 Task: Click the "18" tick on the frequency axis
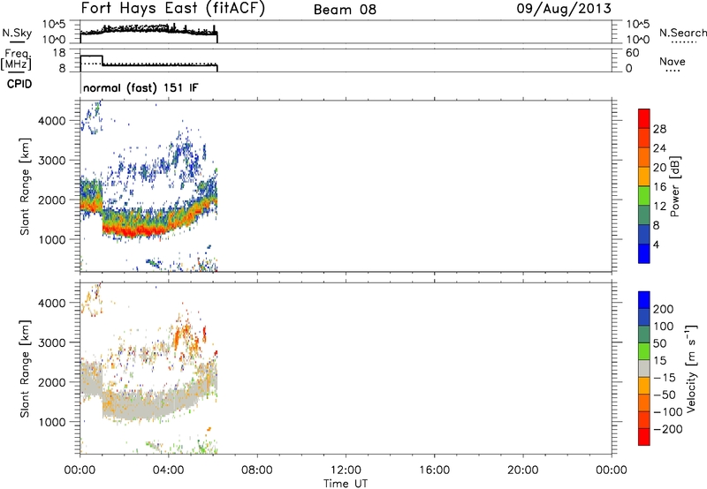click(59, 53)
